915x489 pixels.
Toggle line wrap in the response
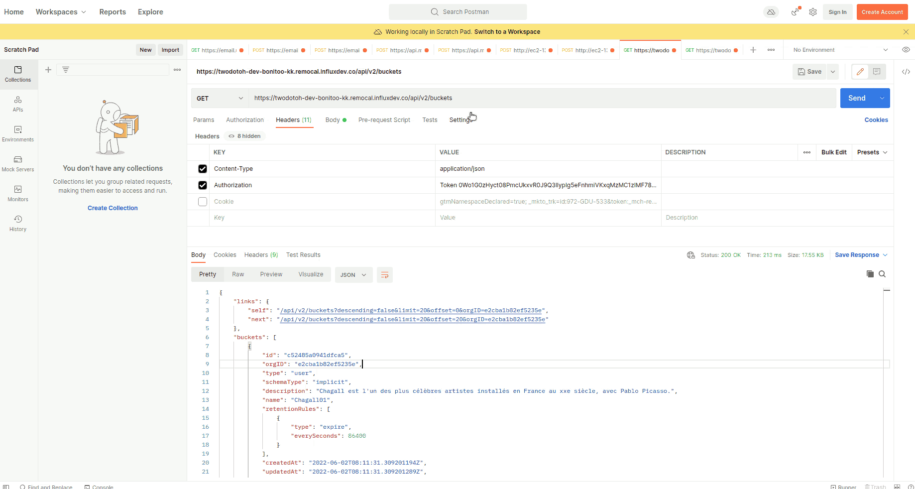point(385,275)
